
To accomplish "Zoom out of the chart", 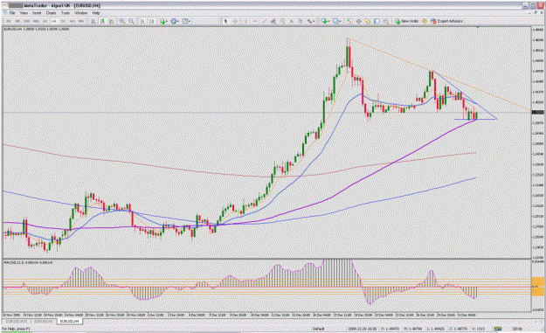I will 131,21.
